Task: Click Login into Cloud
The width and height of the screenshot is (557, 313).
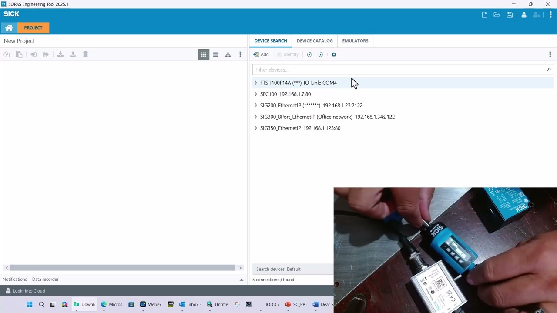Action: (25, 291)
